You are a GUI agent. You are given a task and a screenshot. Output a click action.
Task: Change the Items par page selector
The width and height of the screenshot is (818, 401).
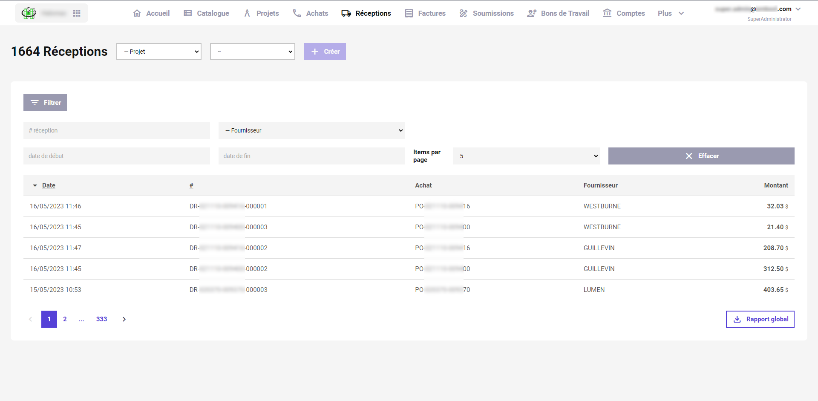pos(526,156)
